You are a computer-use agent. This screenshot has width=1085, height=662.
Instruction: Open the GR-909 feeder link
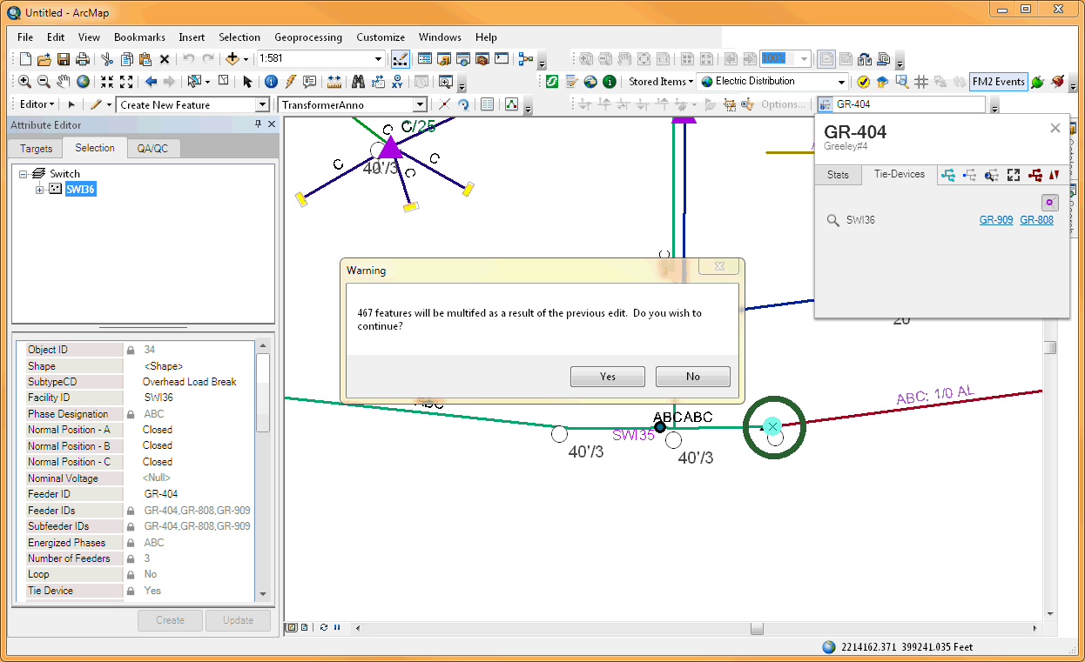pos(996,220)
